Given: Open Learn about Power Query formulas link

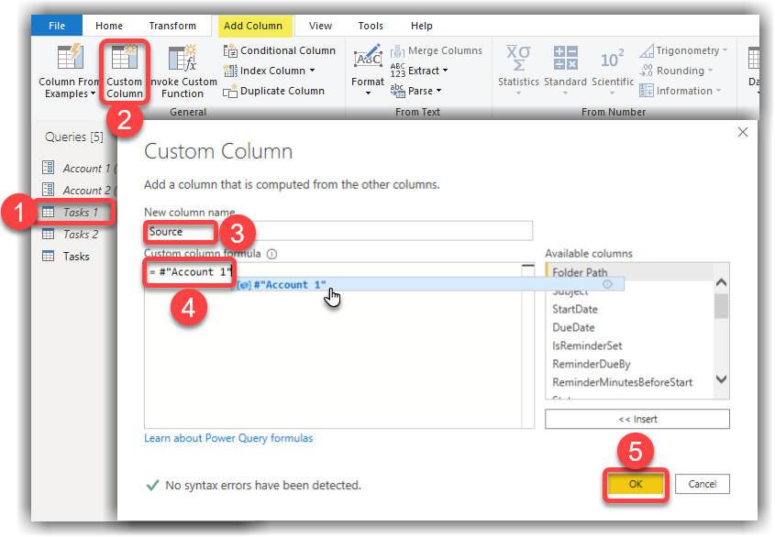Looking at the screenshot, I should point(228,438).
